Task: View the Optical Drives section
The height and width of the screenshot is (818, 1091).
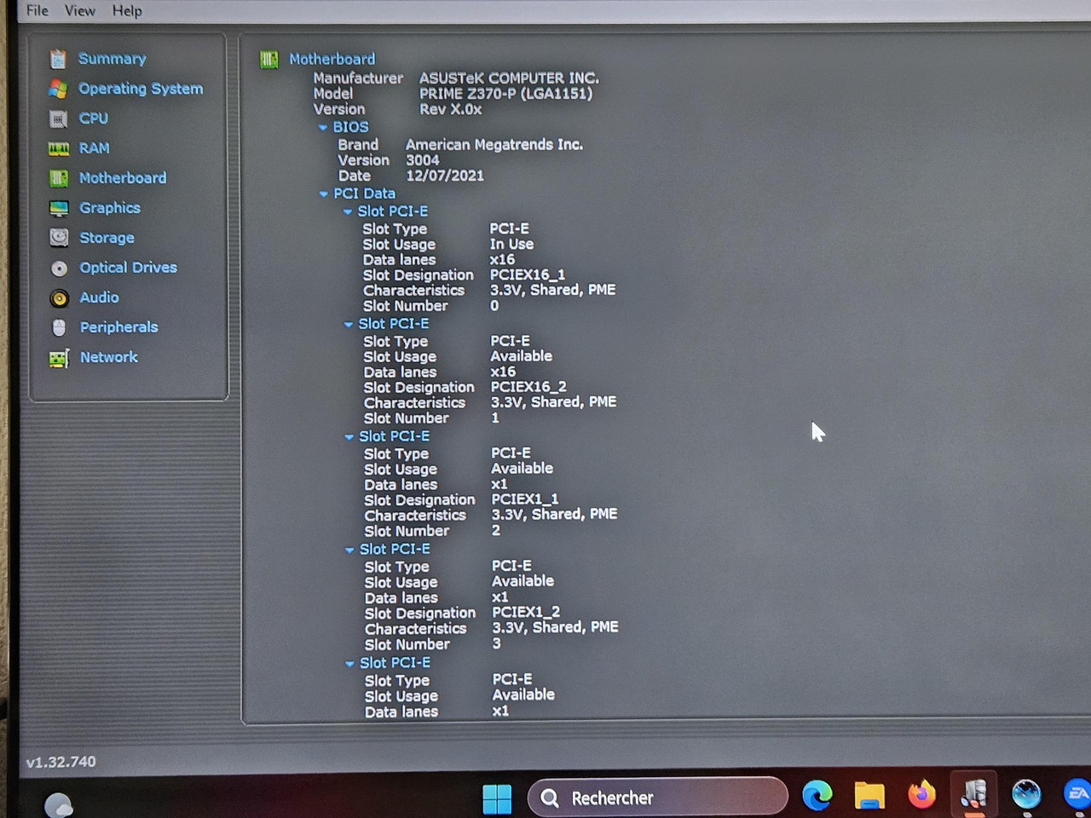Action: [x=129, y=268]
